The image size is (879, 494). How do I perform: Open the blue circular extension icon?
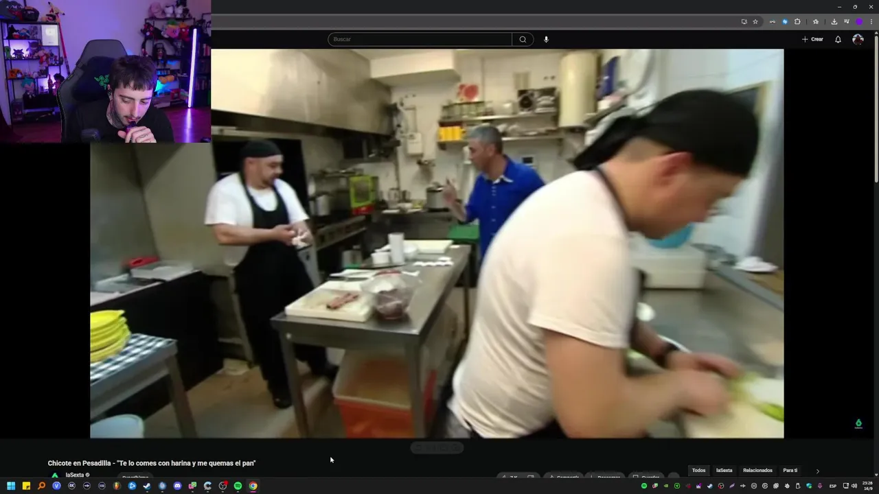click(785, 22)
